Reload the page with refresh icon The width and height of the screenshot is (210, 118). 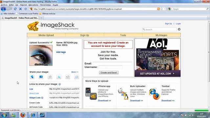15,9
